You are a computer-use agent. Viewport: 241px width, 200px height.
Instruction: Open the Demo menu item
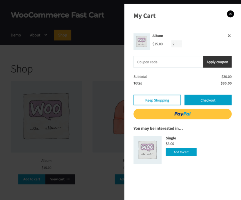16,35
